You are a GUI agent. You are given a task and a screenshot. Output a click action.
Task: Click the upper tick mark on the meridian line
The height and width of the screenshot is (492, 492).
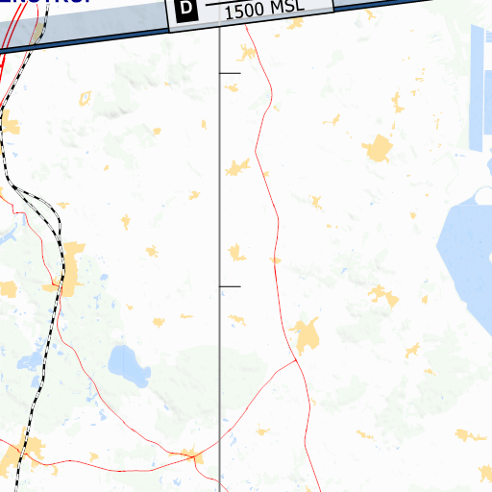tap(230, 73)
